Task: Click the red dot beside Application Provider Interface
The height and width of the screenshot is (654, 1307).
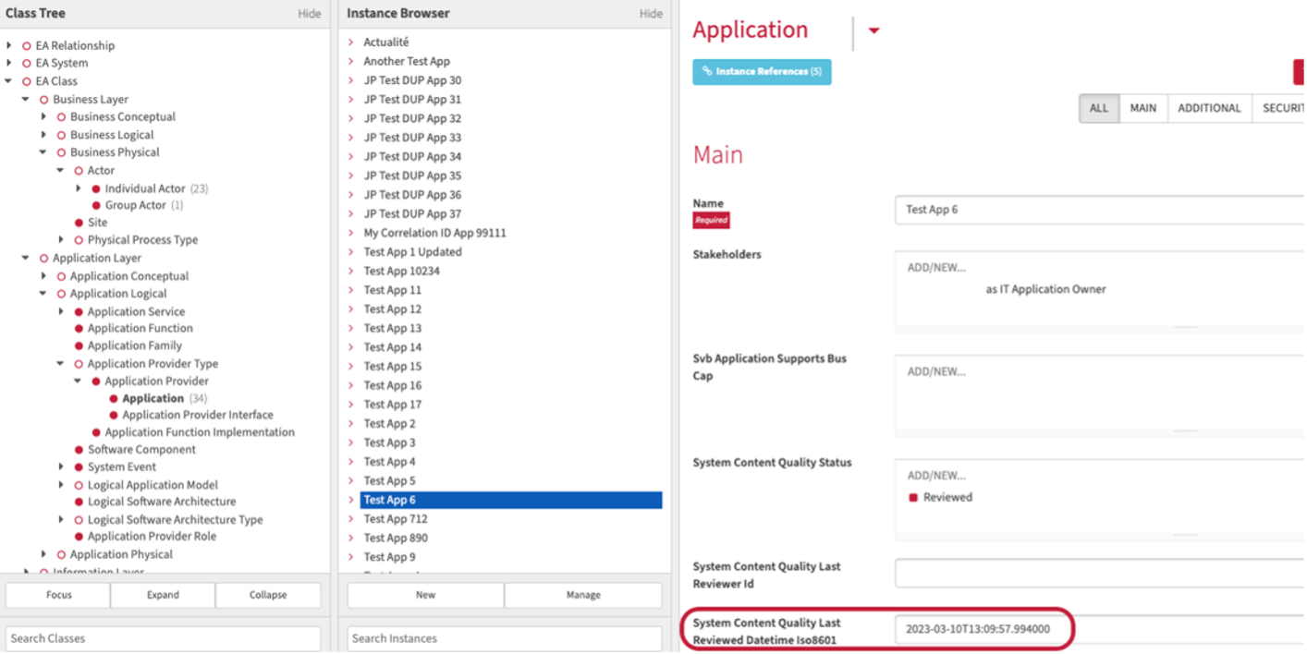Action: pyautogui.click(x=114, y=416)
